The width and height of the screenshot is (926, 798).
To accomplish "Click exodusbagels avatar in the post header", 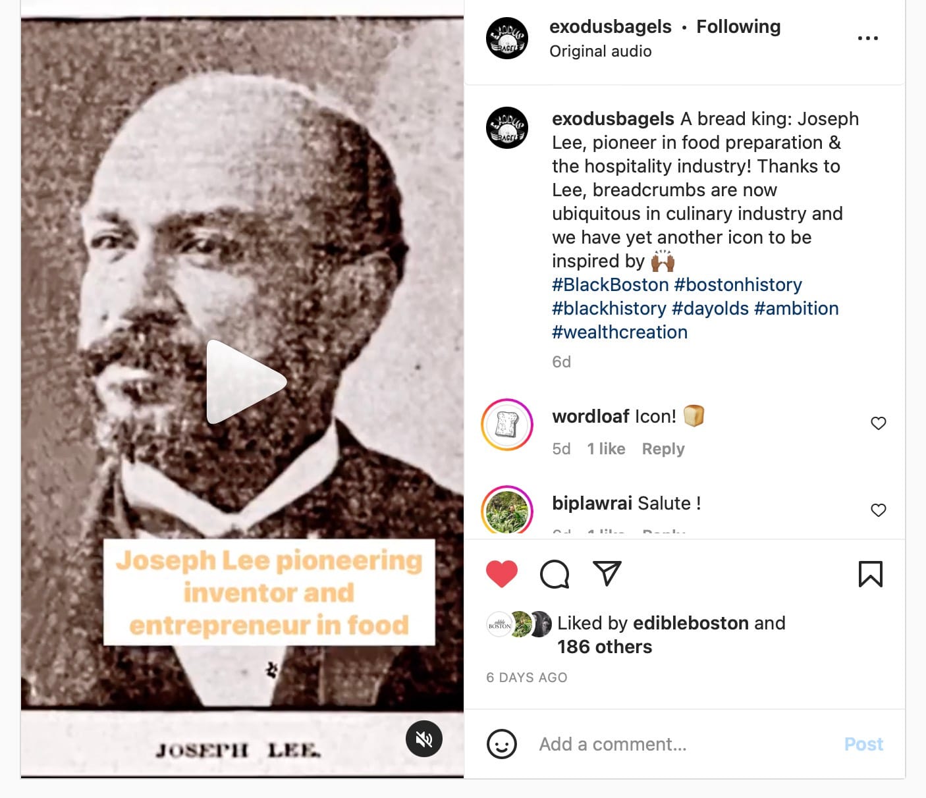I will (x=507, y=38).
